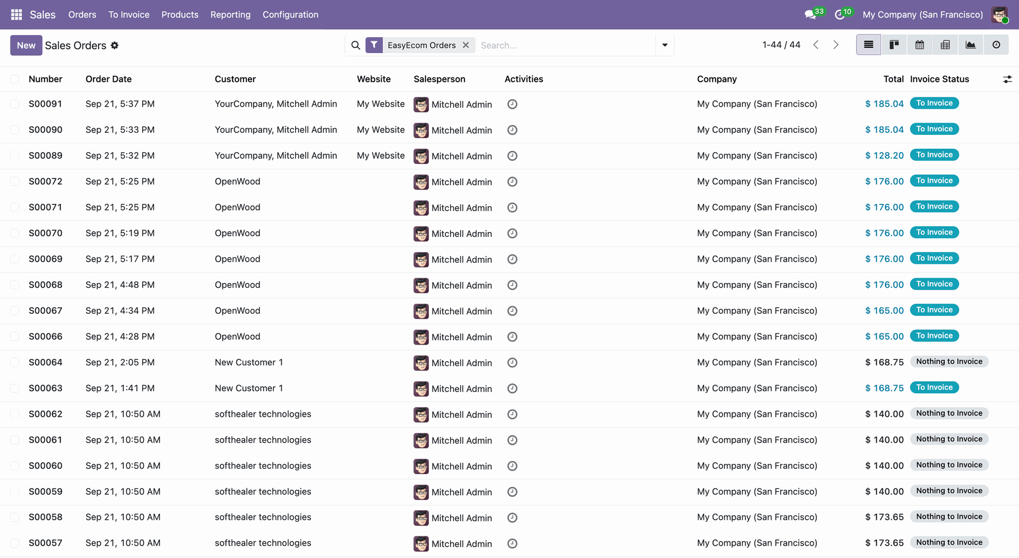Create a new sales order

(26, 45)
